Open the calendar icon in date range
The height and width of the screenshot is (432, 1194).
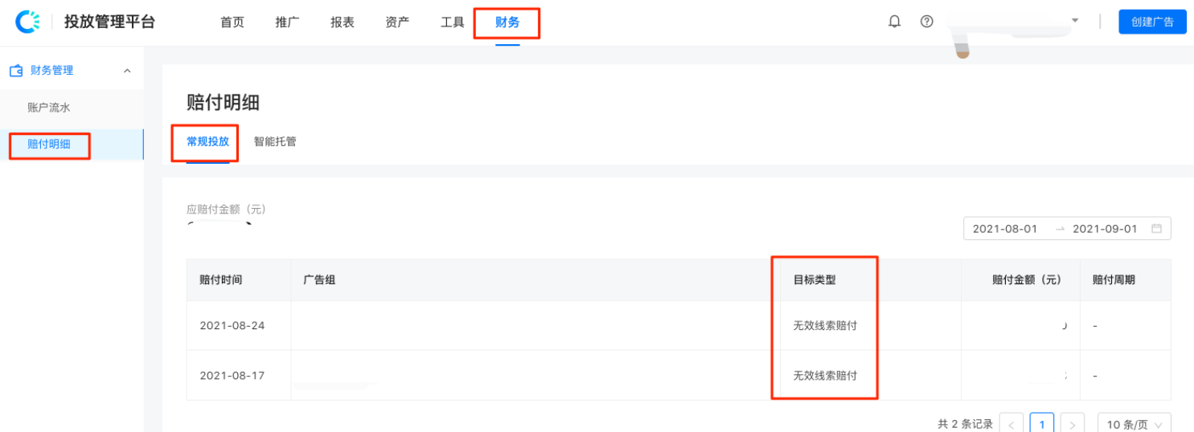click(1156, 229)
